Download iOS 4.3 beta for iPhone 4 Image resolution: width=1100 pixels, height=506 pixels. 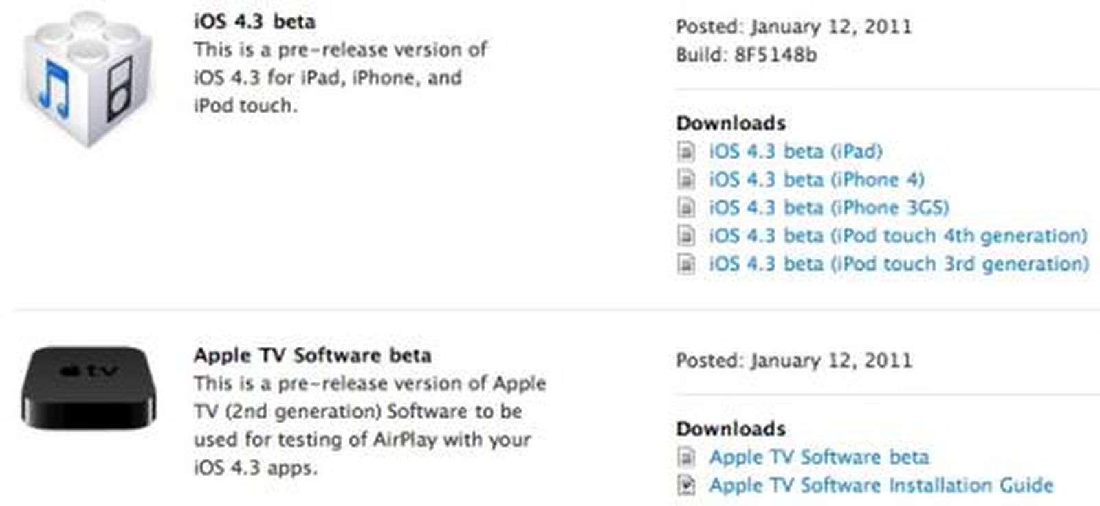click(x=815, y=179)
